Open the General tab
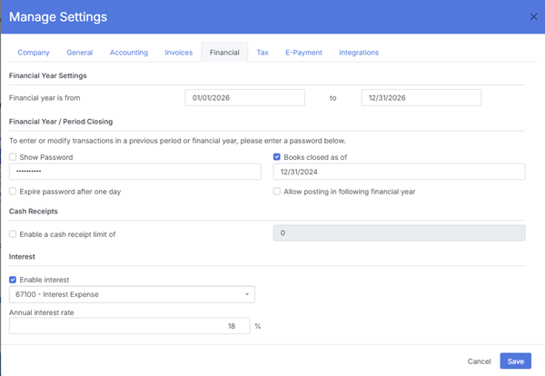 80,53
